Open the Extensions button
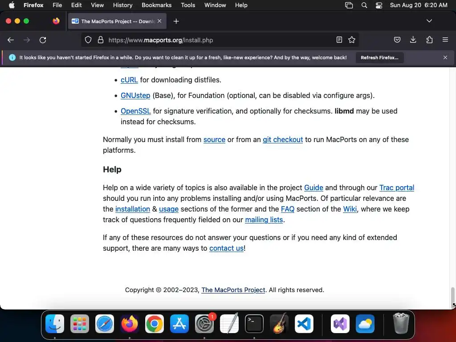 click(429, 40)
